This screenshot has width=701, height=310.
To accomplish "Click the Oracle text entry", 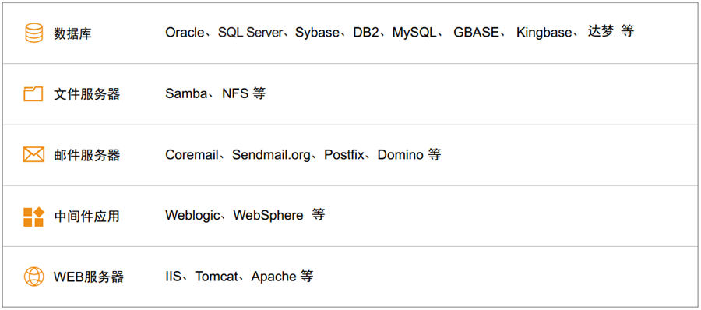I will tap(185, 33).
